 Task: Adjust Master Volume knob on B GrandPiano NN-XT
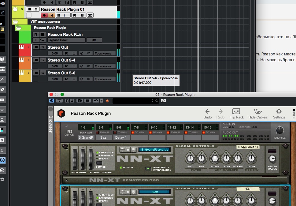click(272, 159)
